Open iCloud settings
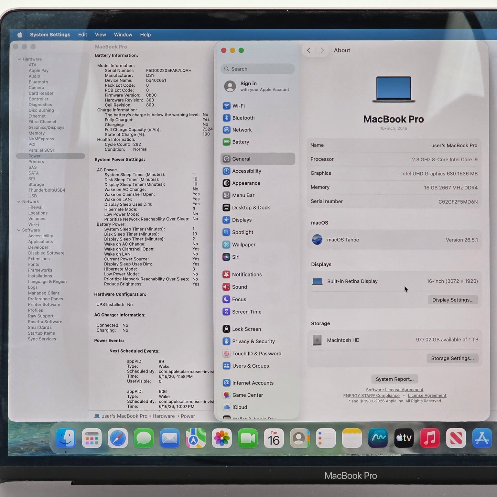The width and height of the screenshot is (497, 497). pos(258,407)
